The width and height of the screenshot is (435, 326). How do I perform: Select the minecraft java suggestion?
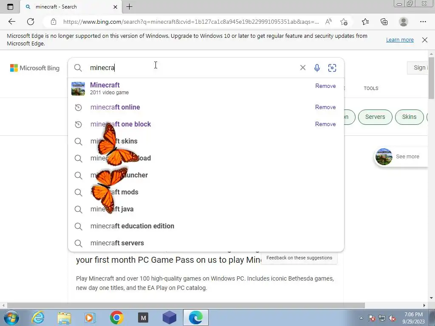pyautogui.click(x=206, y=209)
